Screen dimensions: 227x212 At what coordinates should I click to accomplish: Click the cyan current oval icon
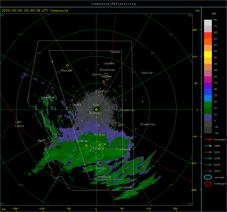(x=208, y=177)
